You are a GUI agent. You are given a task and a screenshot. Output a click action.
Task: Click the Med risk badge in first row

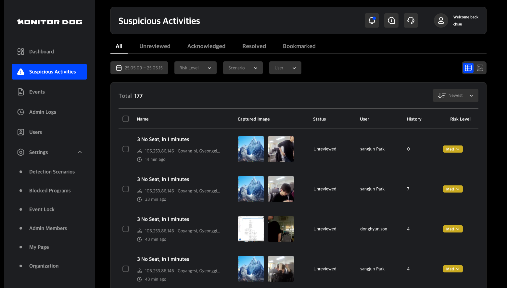(x=452, y=149)
